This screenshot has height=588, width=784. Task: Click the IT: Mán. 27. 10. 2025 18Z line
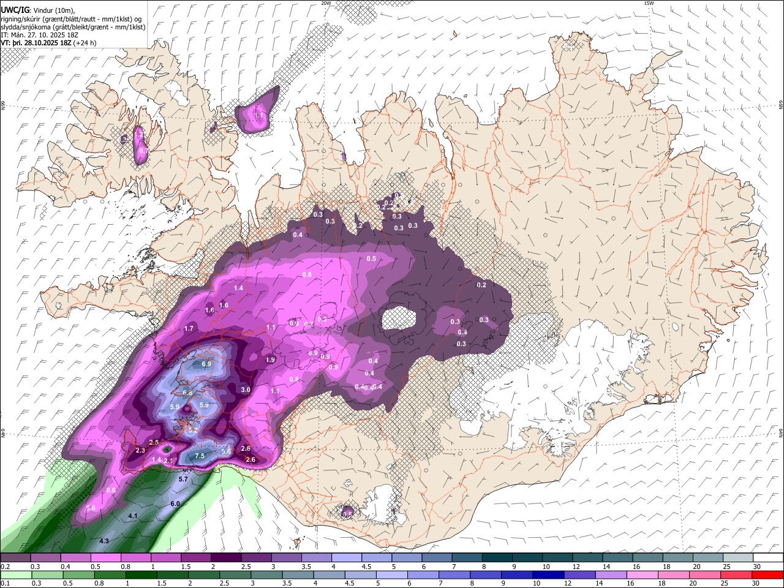[x=39, y=35]
